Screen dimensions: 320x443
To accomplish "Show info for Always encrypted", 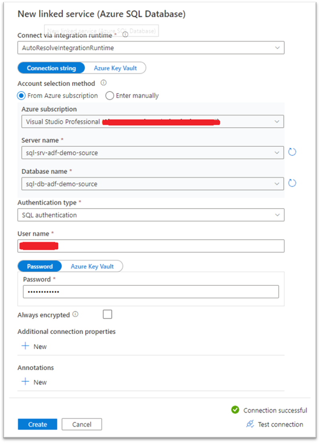I will (x=75, y=314).
